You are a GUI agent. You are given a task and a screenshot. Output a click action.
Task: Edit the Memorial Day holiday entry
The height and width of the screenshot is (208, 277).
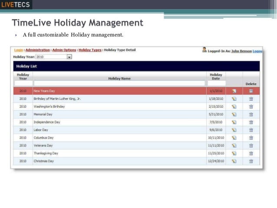pos(234,114)
